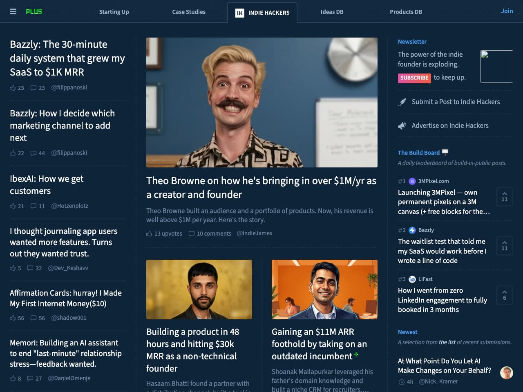Upvote the Memori AI assistant post
The width and height of the screenshot is (523, 392).
(x=13, y=379)
